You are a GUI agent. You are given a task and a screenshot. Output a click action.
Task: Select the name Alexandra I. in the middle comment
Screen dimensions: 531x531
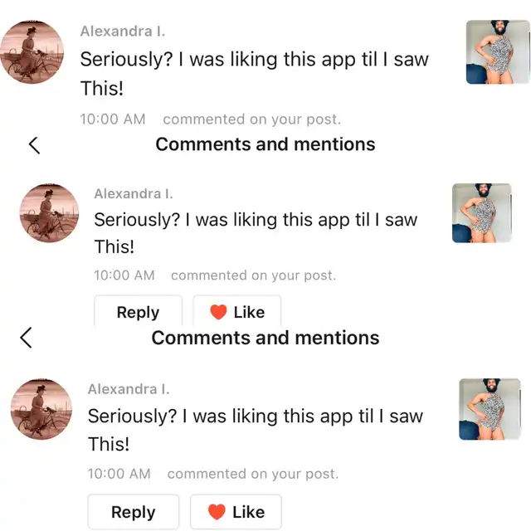pos(133,193)
